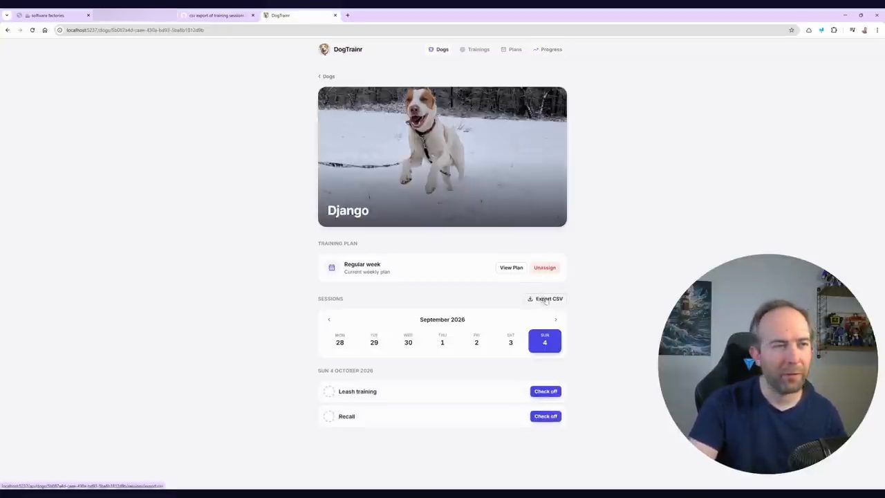
Task: Click the browser Back arrow
Action: pyautogui.click(x=8, y=30)
